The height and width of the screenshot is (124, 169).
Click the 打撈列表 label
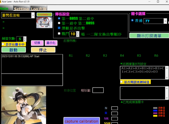70,41
